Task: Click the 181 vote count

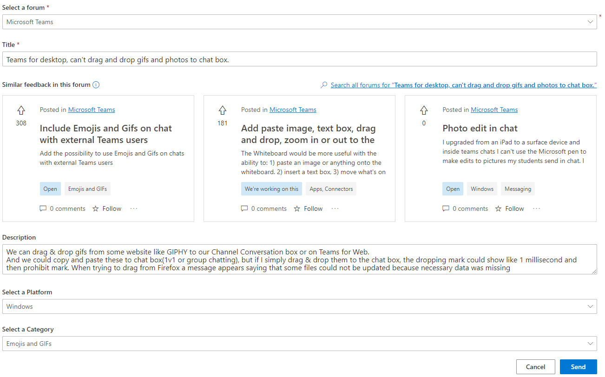Action: point(223,123)
